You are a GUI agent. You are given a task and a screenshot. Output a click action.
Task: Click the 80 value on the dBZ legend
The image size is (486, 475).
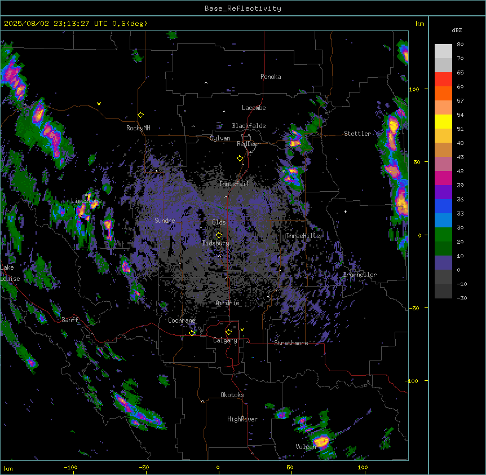pyautogui.click(x=460, y=45)
